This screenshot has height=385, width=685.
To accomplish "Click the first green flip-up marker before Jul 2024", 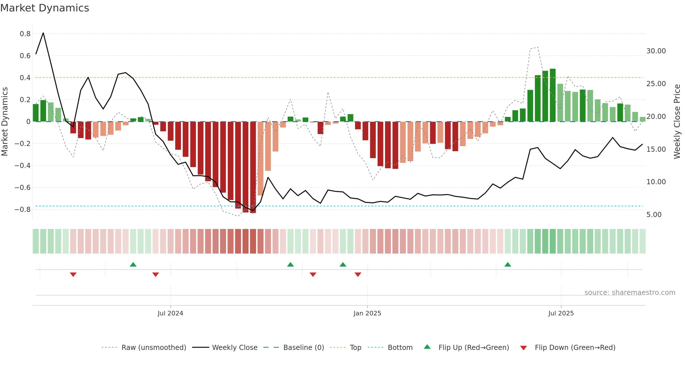I will click(133, 264).
